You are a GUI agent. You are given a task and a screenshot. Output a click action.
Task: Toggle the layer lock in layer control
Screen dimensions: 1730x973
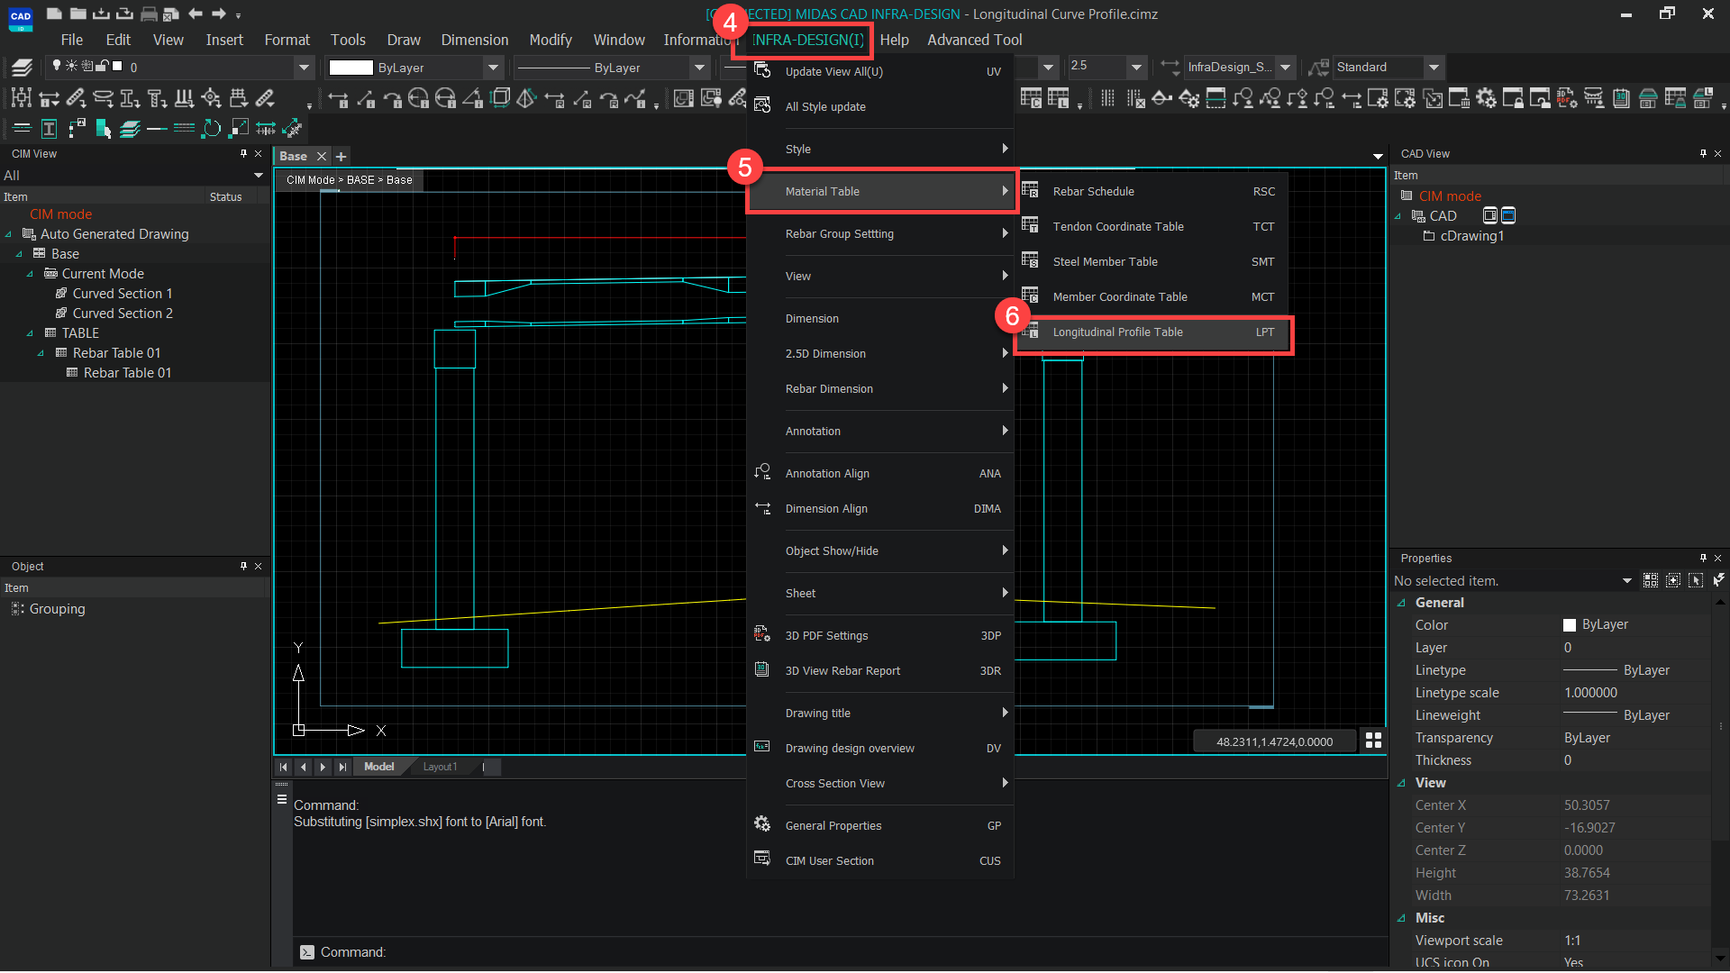pos(101,67)
